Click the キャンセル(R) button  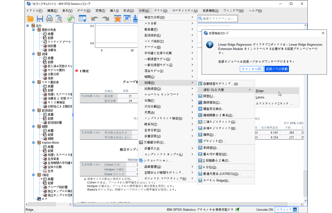(251, 69)
